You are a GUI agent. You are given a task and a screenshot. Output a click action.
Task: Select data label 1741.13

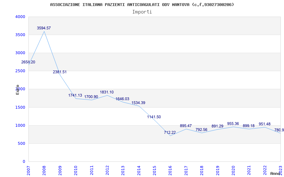point(75,95)
